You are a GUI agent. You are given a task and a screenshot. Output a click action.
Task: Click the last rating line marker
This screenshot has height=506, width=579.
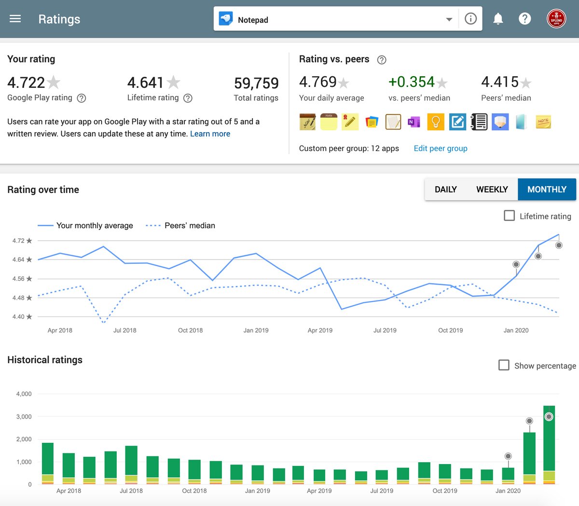(x=559, y=245)
